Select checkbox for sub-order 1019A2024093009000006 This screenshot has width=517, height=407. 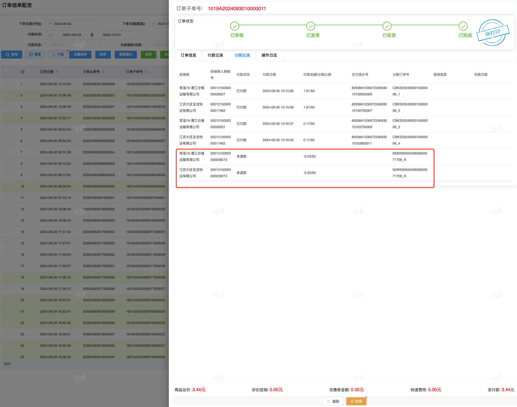tap(6, 128)
